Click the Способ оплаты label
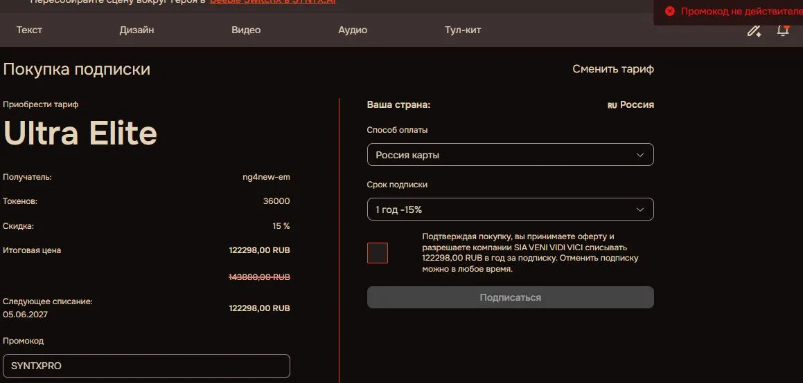The height and width of the screenshot is (383, 803). point(398,130)
